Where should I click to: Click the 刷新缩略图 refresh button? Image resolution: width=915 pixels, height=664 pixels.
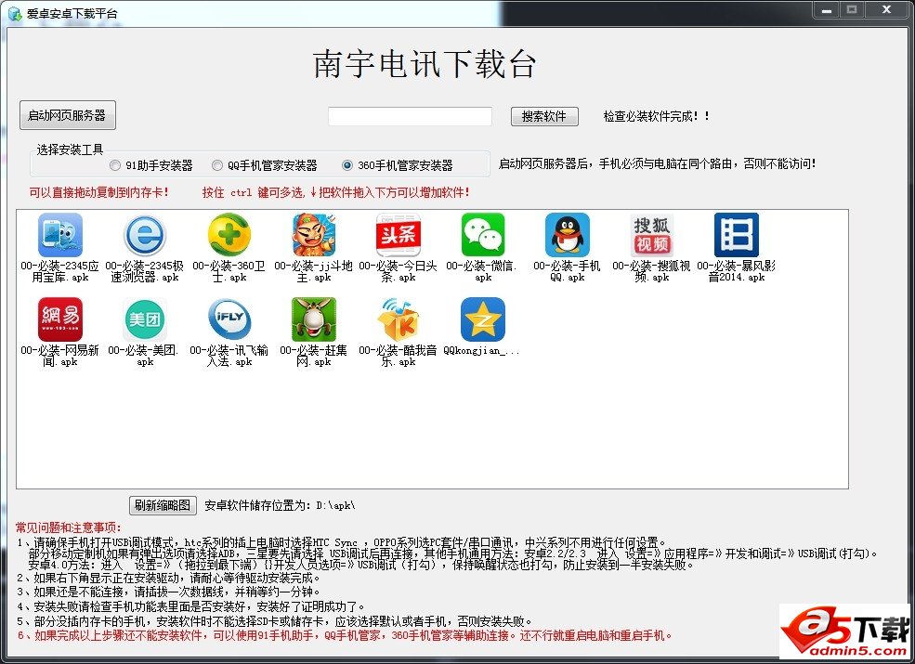coord(163,505)
